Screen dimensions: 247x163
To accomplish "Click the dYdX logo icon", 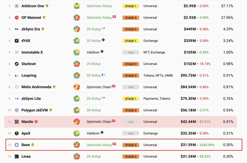I will (x=17, y=41).
